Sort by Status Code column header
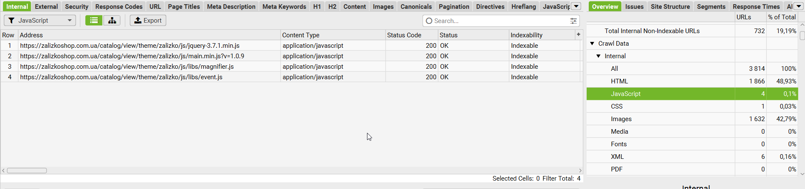This screenshot has width=805, height=189. pos(412,35)
